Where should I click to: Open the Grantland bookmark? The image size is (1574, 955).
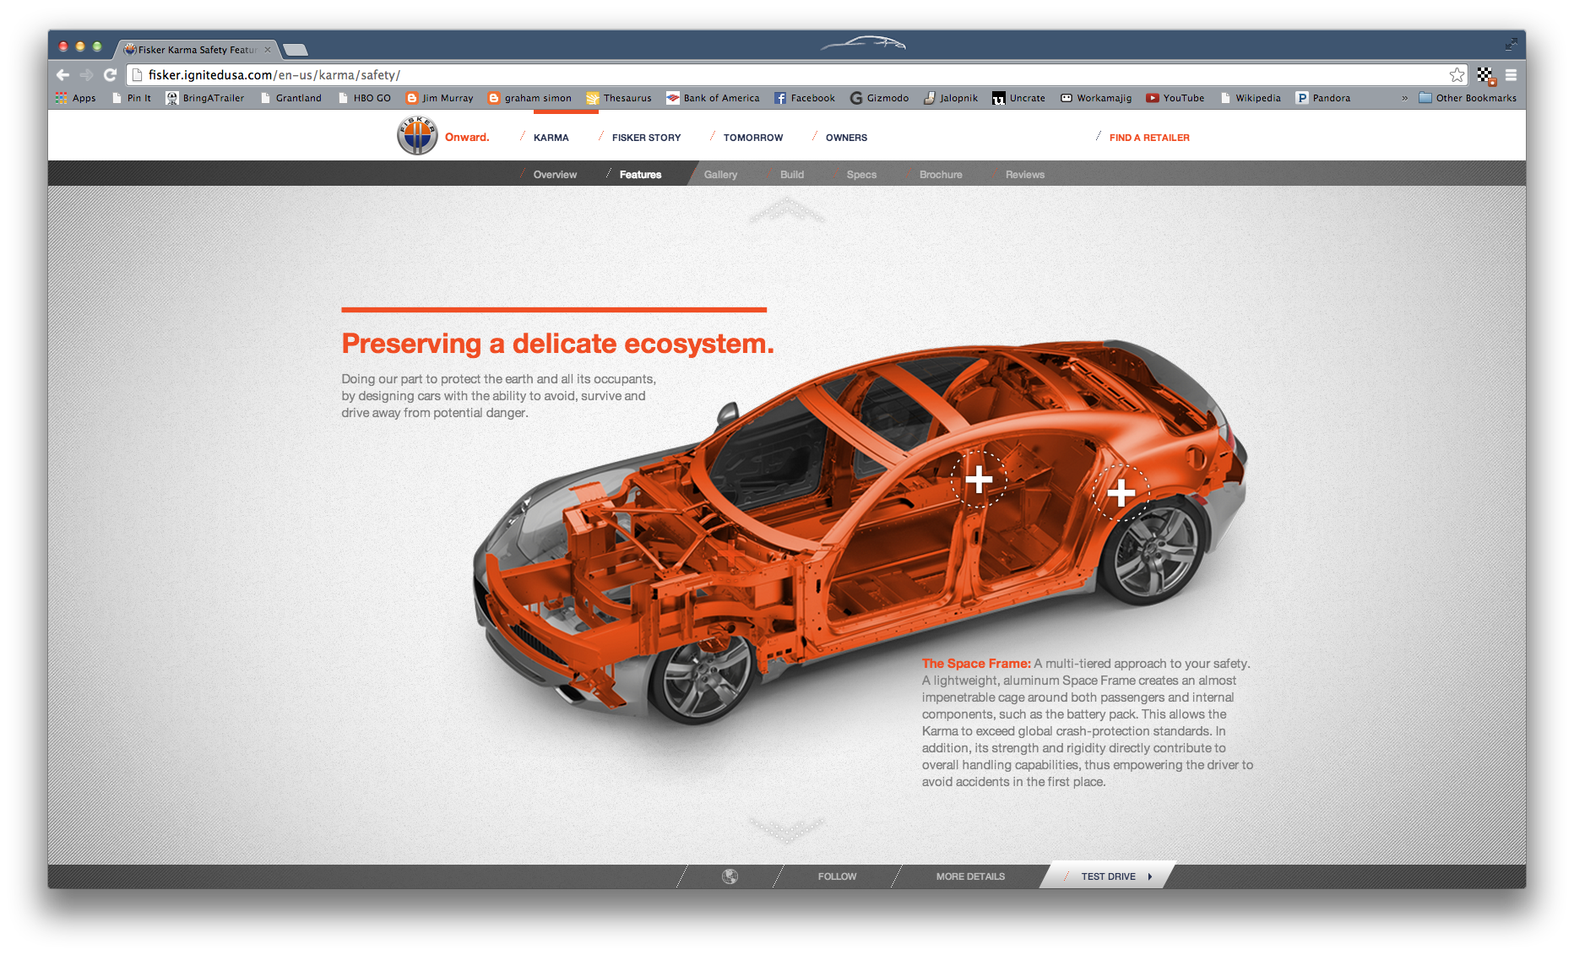[x=291, y=98]
